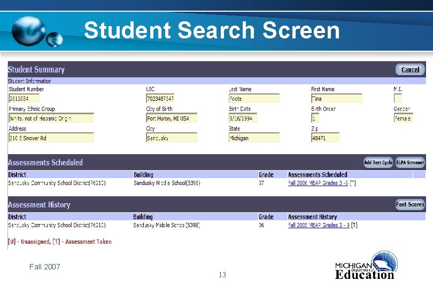Image resolution: width=433 pixels, height=288 pixels.
Task: Click the Grade column header under Assessment History
Action: click(266, 217)
